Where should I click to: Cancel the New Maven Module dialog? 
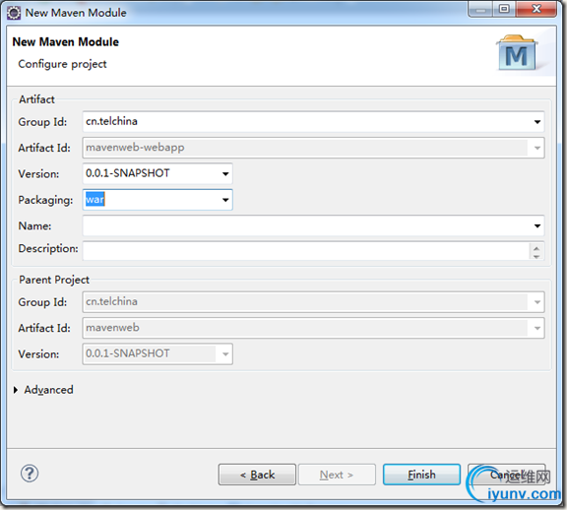tap(507, 475)
